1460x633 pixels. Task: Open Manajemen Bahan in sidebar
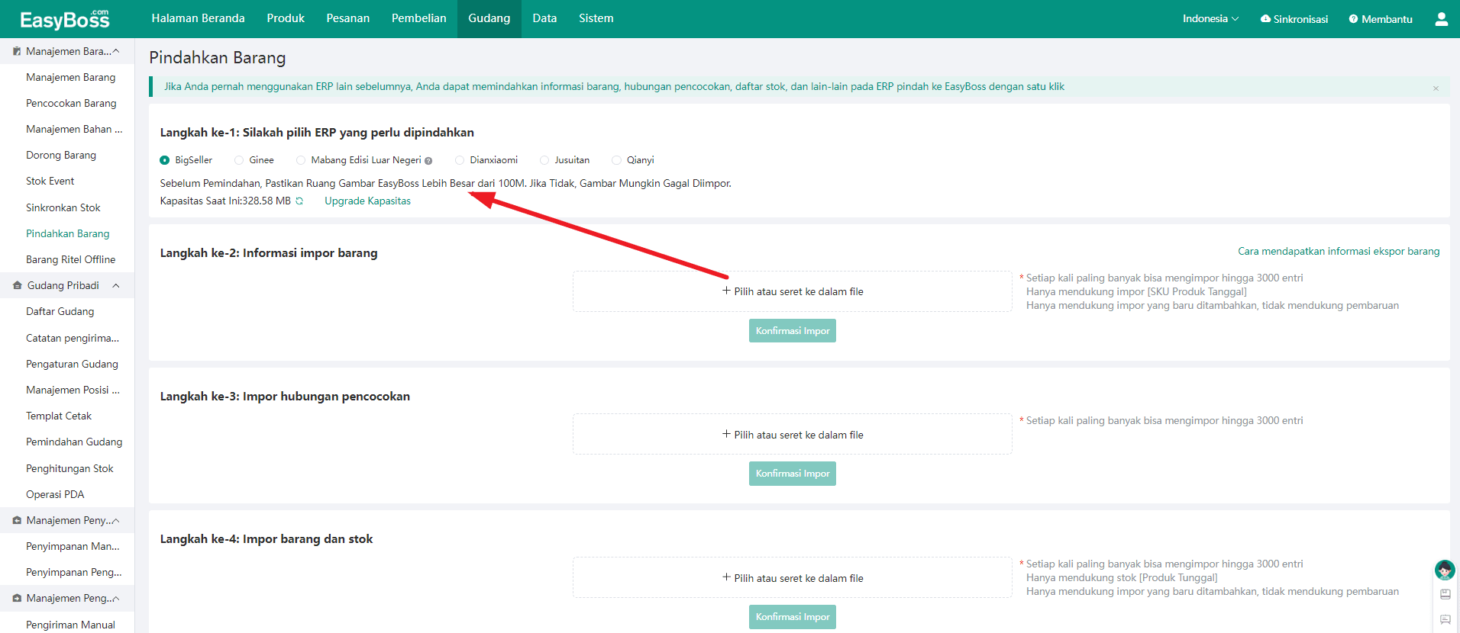[x=73, y=129]
